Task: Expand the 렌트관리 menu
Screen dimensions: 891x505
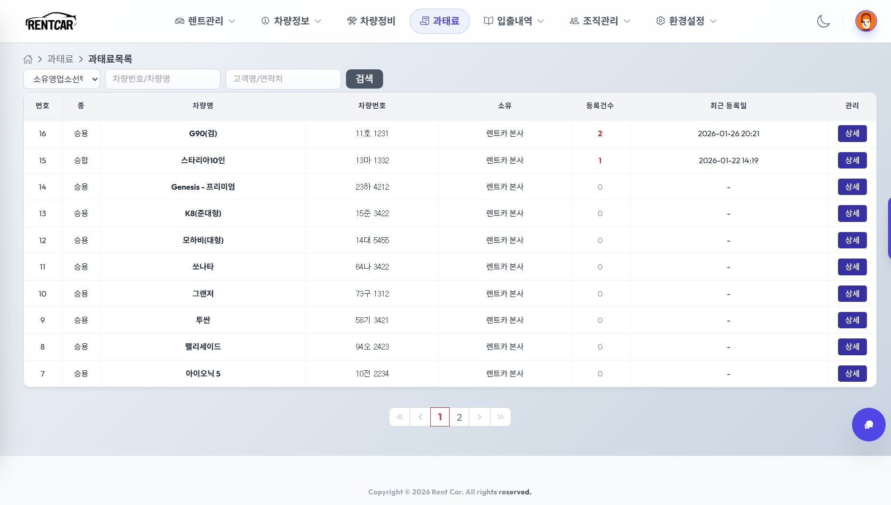Action: click(x=205, y=21)
